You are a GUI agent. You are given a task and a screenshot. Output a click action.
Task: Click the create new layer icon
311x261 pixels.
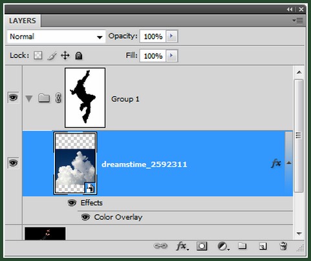coord(263,246)
